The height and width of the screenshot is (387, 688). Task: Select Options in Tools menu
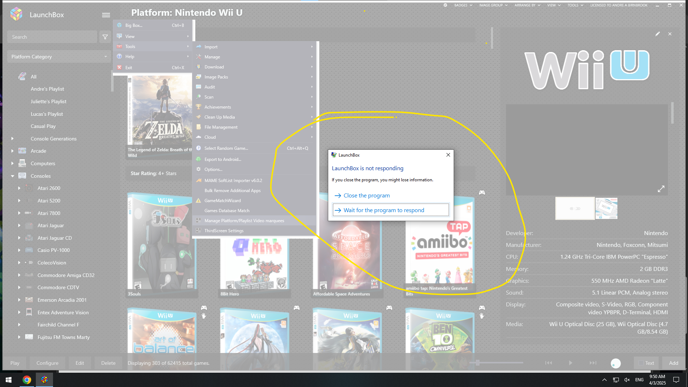coord(254,169)
